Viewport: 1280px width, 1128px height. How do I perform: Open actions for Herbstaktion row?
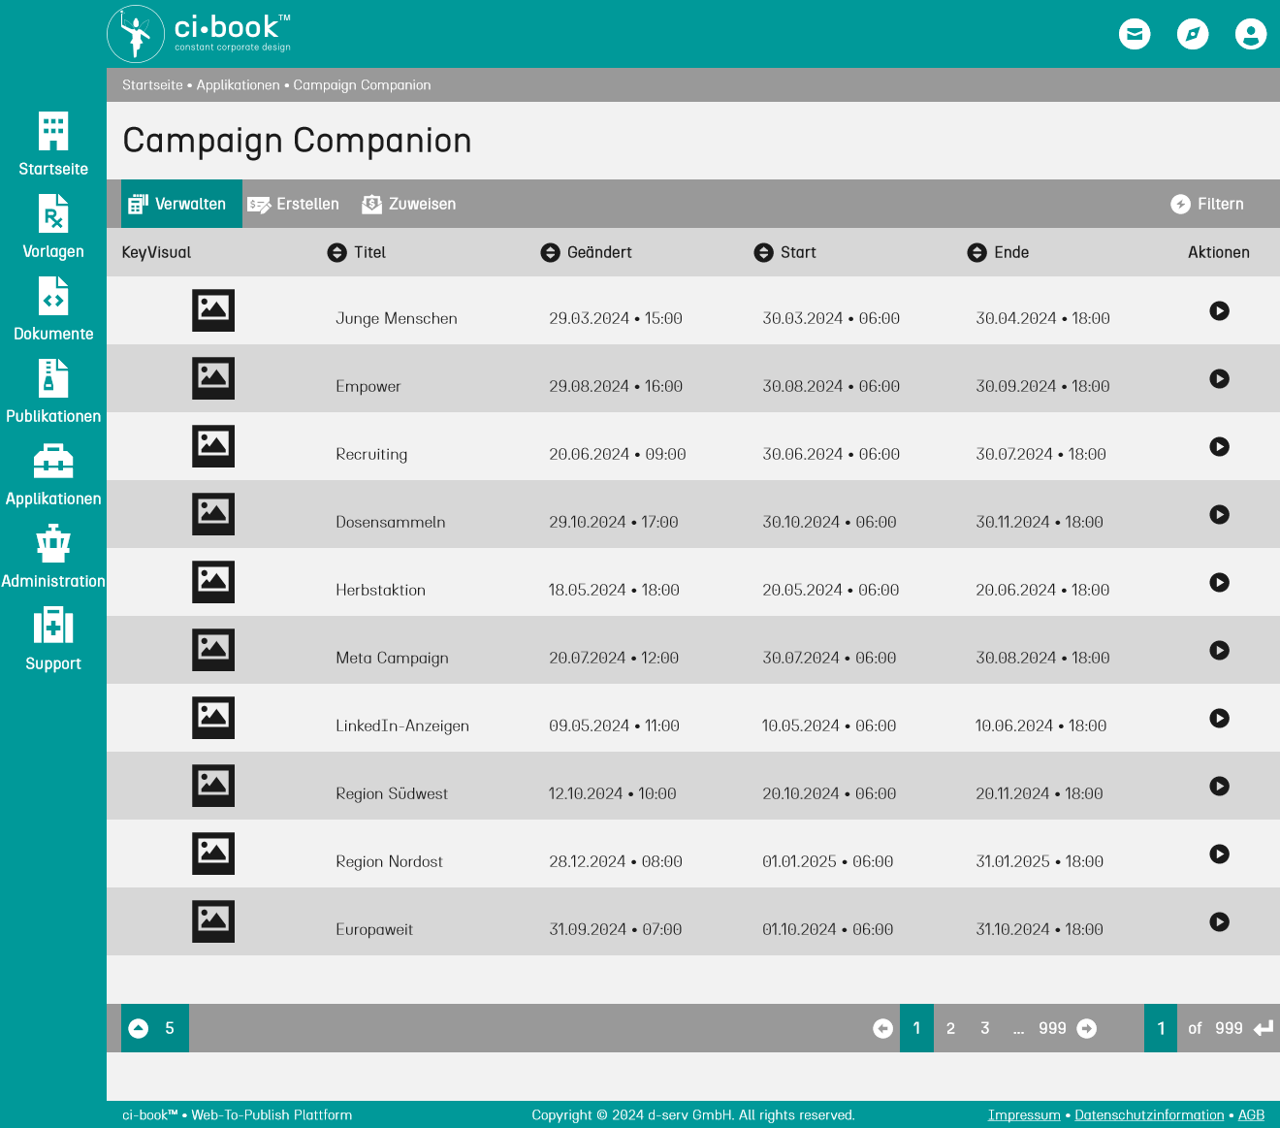(x=1220, y=582)
